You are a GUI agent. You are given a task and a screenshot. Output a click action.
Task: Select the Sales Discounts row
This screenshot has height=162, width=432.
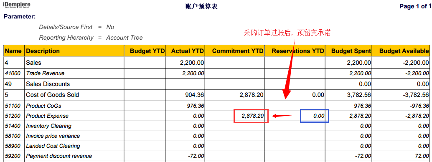tap(216, 84)
